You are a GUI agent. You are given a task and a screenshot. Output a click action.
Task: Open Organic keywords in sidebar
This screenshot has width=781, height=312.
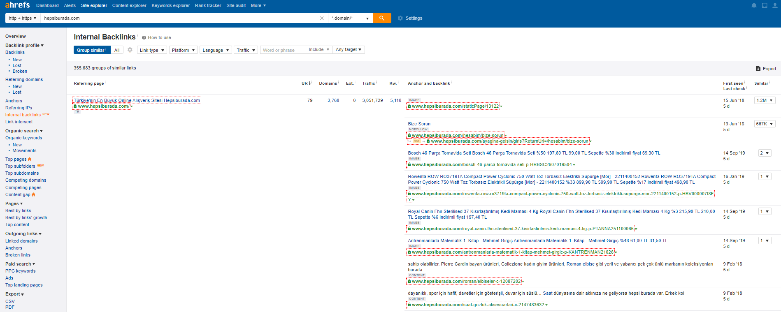(x=24, y=138)
